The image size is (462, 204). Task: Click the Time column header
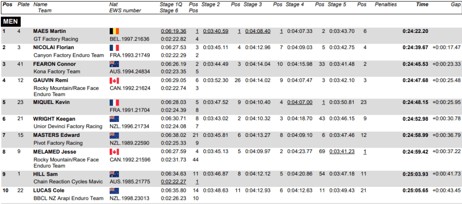[x=422, y=5]
